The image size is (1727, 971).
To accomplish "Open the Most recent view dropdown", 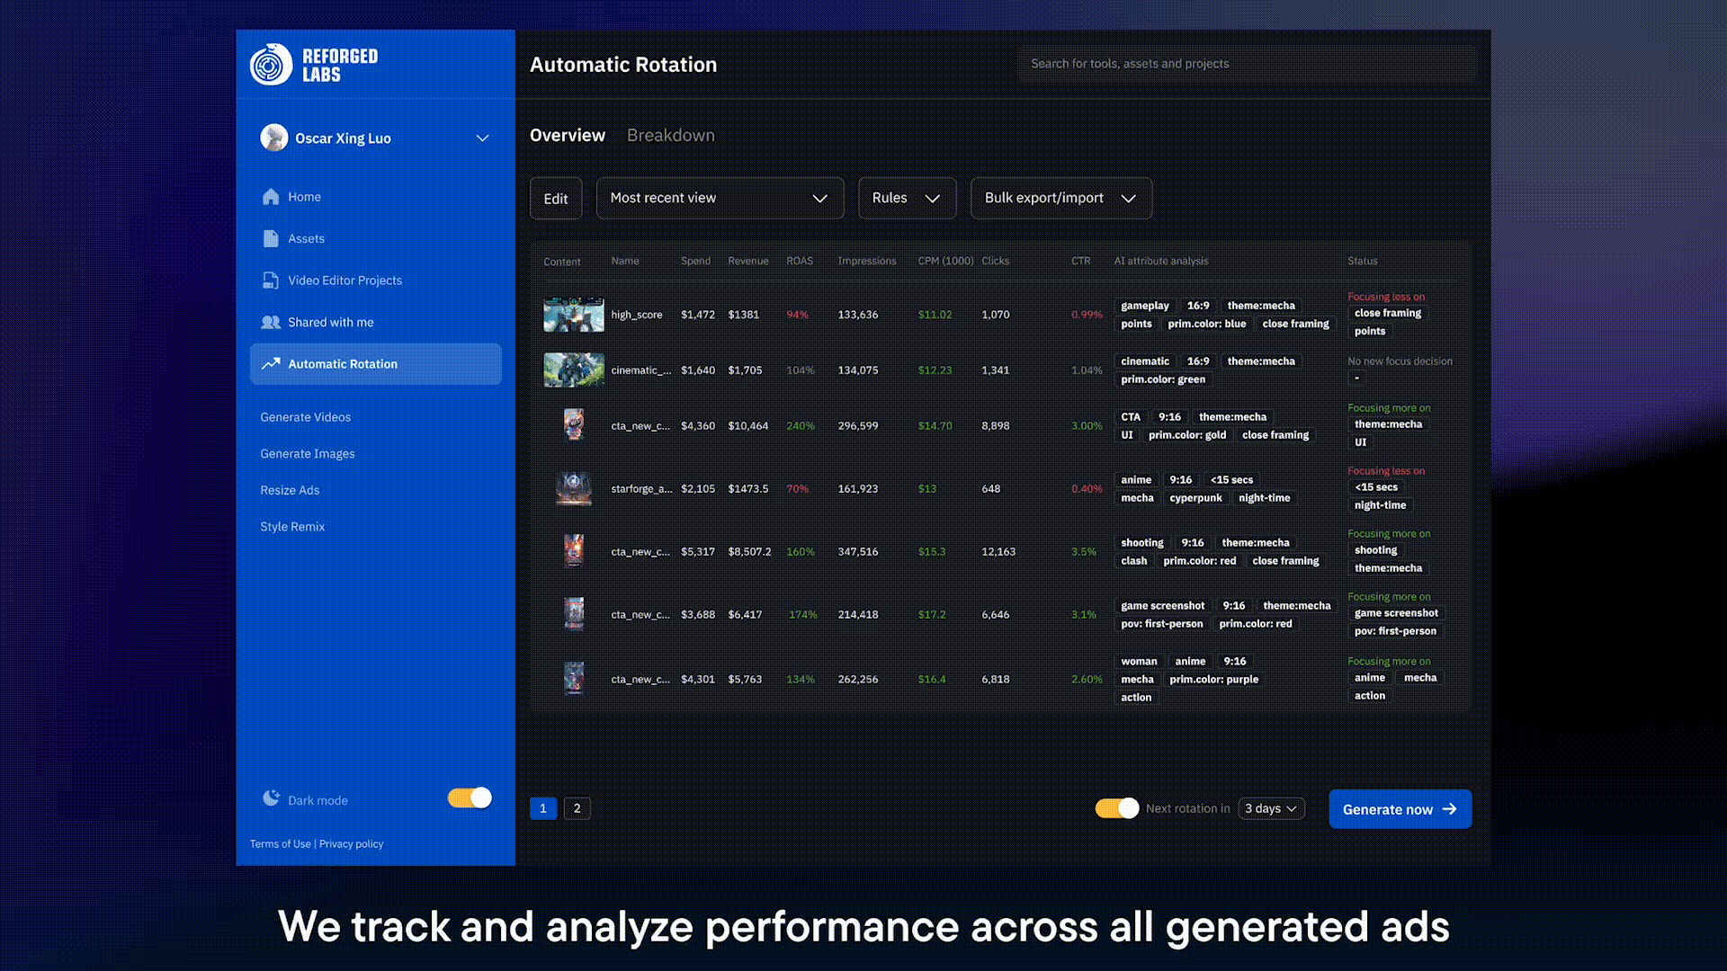I will (x=720, y=198).
